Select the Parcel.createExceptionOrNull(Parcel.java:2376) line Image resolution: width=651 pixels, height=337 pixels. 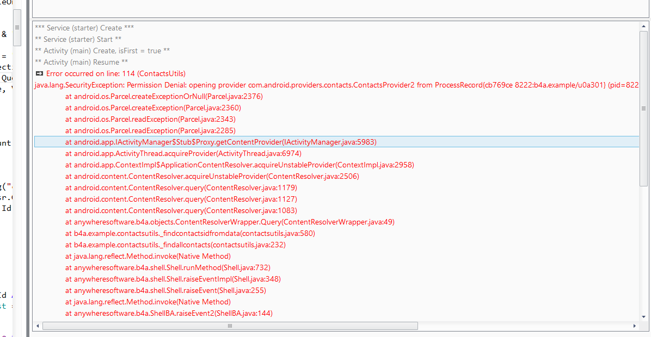pyautogui.click(x=164, y=96)
